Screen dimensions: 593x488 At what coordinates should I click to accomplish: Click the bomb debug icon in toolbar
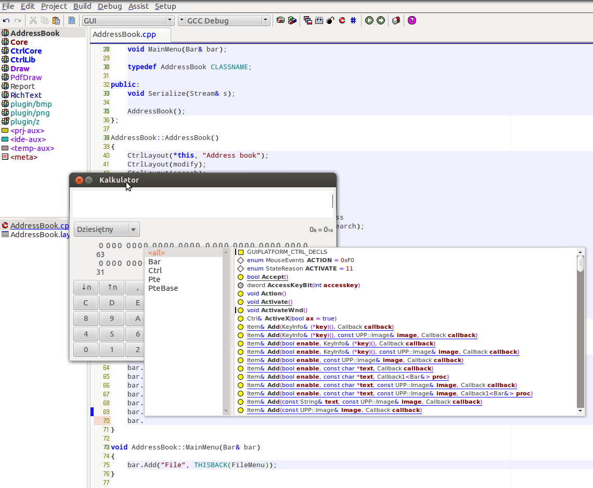click(330, 21)
